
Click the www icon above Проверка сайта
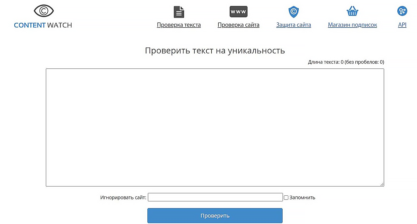(239, 12)
